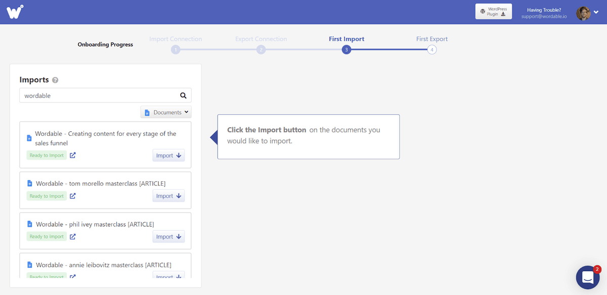The width and height of the screenshot is (607, 295).
Task: Click the document icon on annie leibovitz article
Action: point(29,265)
